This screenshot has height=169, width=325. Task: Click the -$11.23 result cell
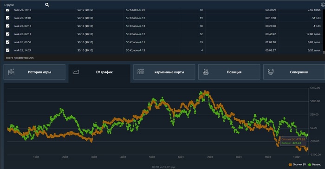pyautogui.click(x=316, y=18)
